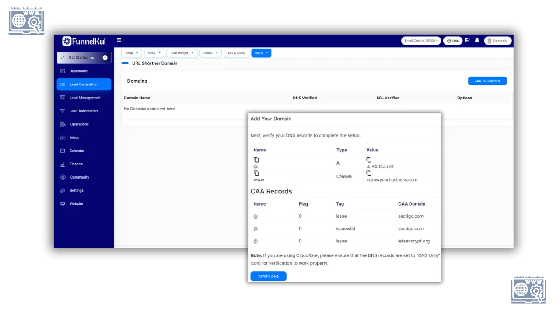This screenshot has height=315, width=560.
Task: Open the Ads & Social tab
Action: tap(236, 53)
